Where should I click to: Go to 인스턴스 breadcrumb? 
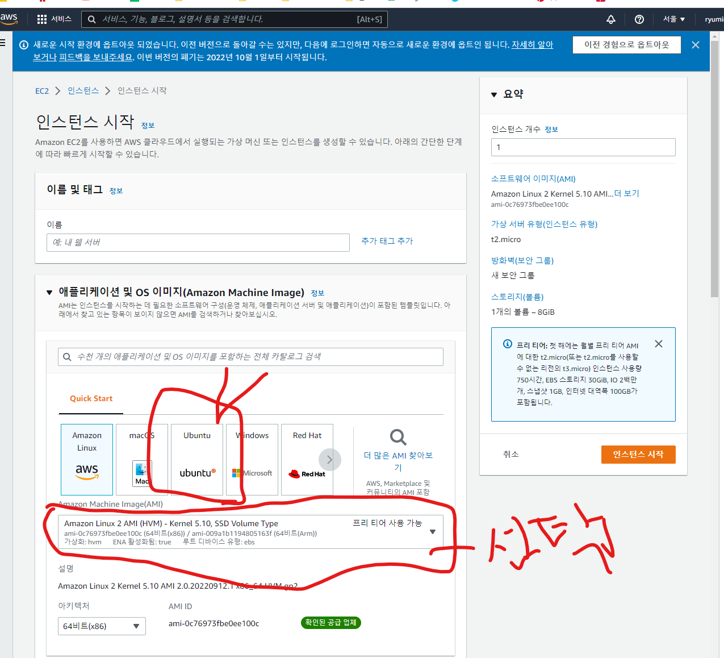(83, 91)
